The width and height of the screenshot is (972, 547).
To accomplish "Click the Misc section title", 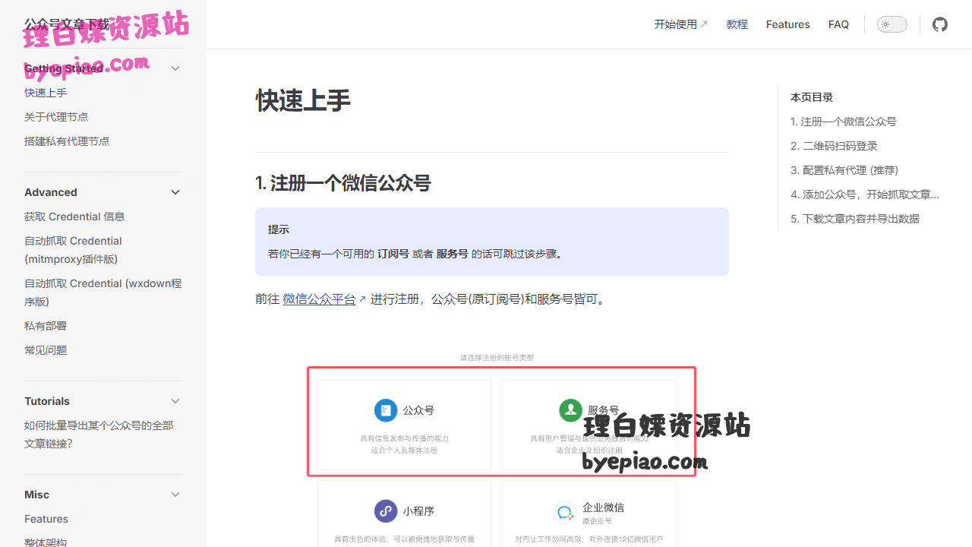I will point(36,495).
